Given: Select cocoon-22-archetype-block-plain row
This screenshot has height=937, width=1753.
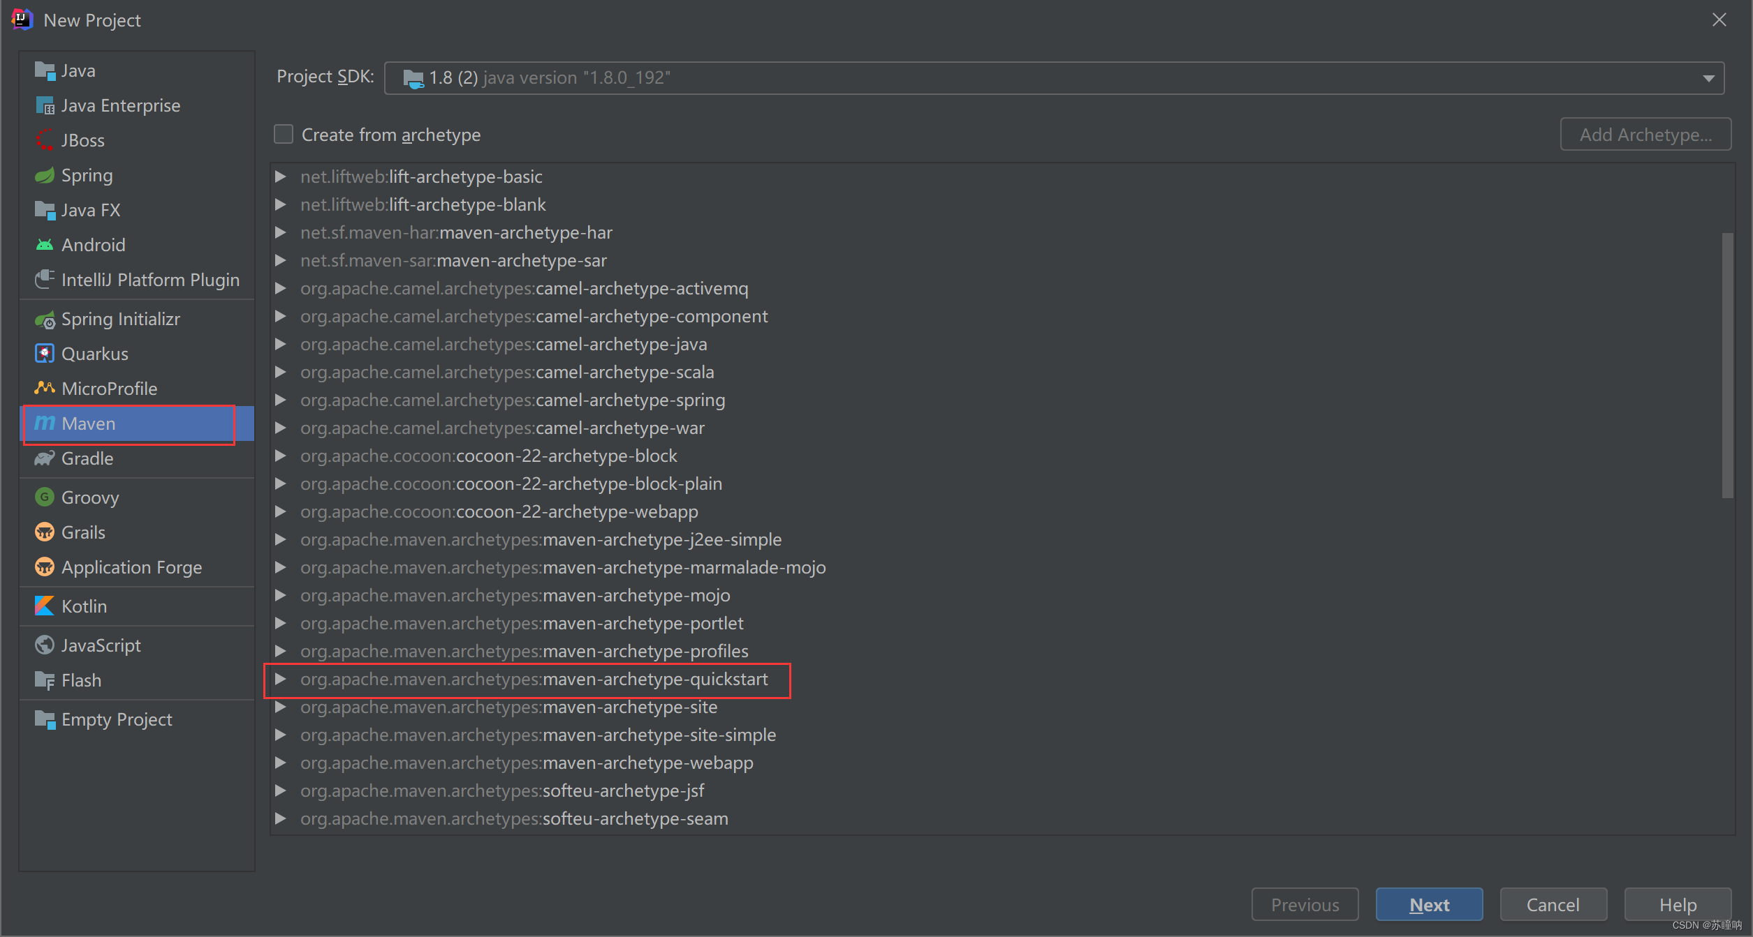Looking at the screenshot, I should pyautogui.click(x=1002, y=484).
